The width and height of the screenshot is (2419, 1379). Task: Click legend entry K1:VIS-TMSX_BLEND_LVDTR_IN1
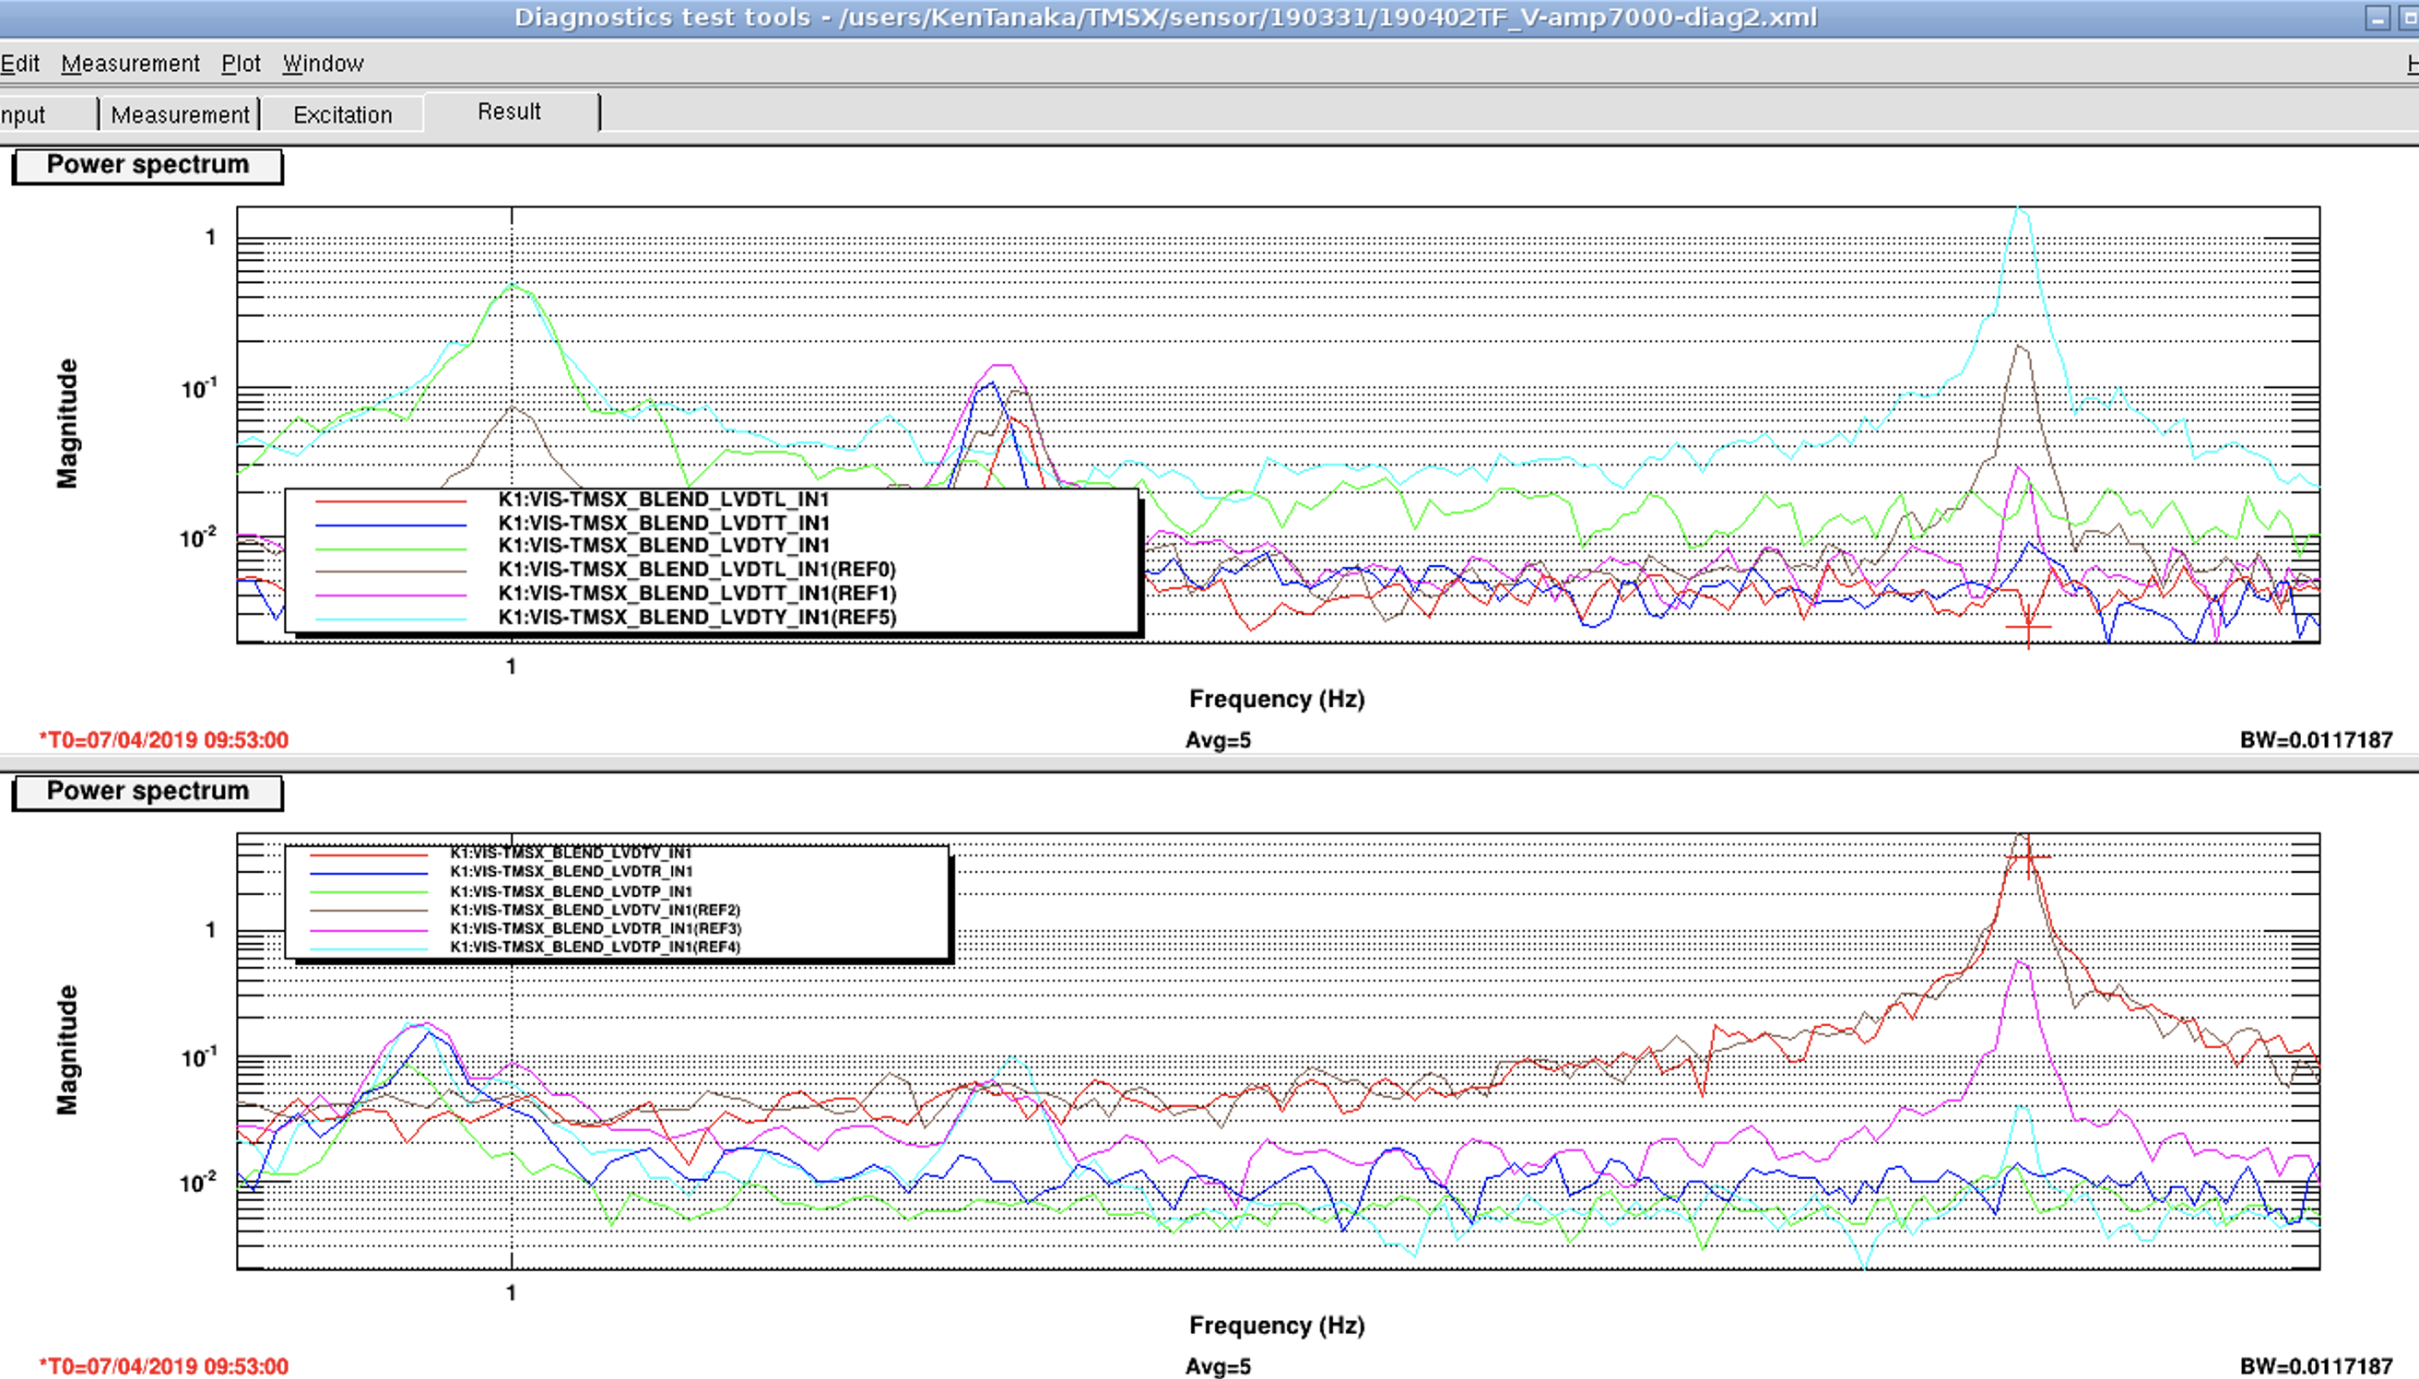point(570,871)
